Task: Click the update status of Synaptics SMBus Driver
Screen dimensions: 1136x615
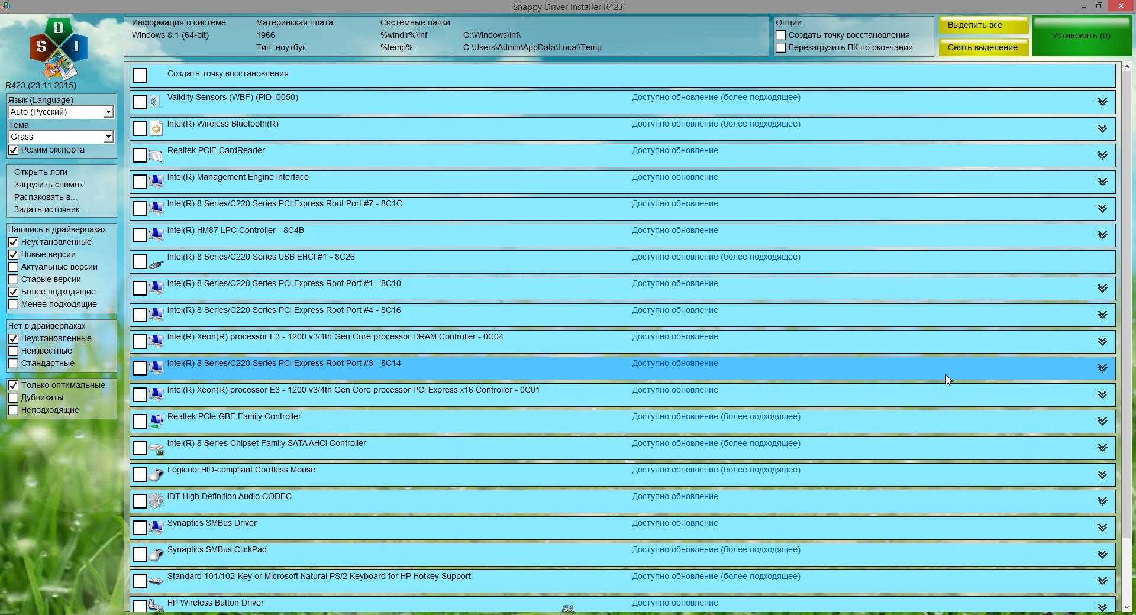Action: [x=675, y=523]
